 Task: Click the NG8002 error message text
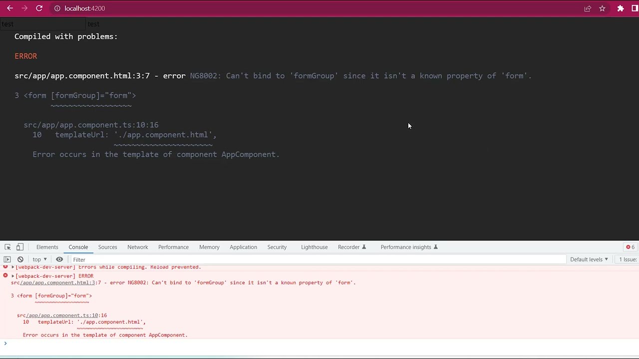(x=361, y=76)
